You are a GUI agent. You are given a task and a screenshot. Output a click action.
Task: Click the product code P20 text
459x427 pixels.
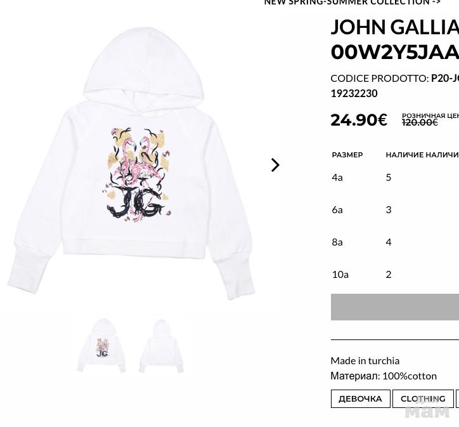pyautogui.click(x=445, y=78)
